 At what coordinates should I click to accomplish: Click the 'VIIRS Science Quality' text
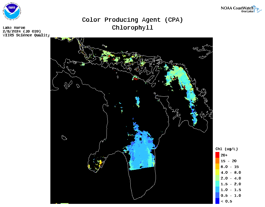[x=26, y=35]
